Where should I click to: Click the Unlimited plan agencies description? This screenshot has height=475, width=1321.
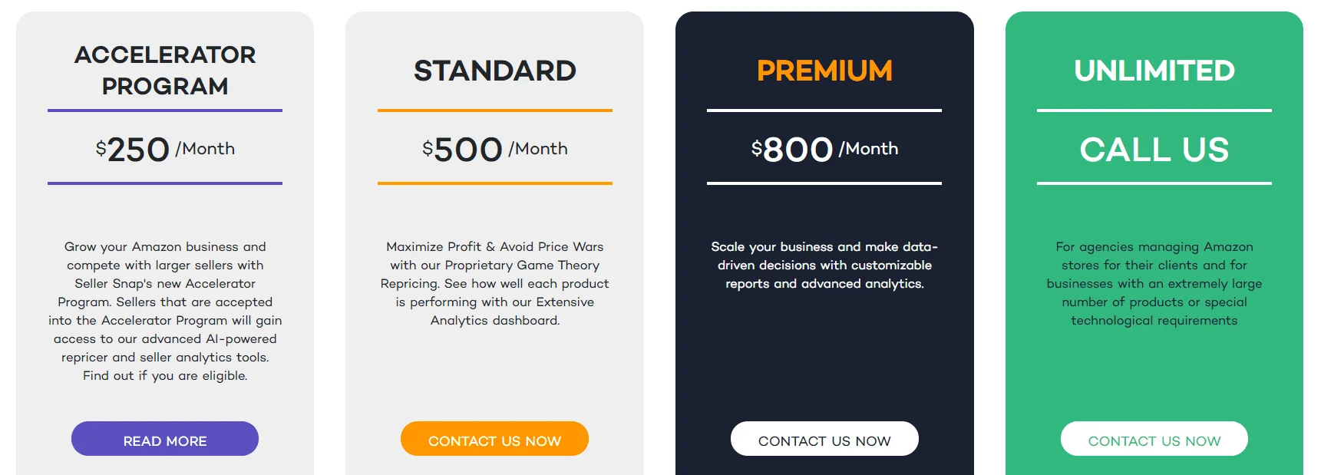(1154, 283)
